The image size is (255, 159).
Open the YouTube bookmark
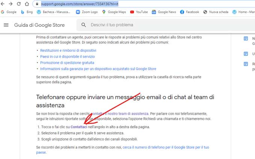click(x=139, y=12)
